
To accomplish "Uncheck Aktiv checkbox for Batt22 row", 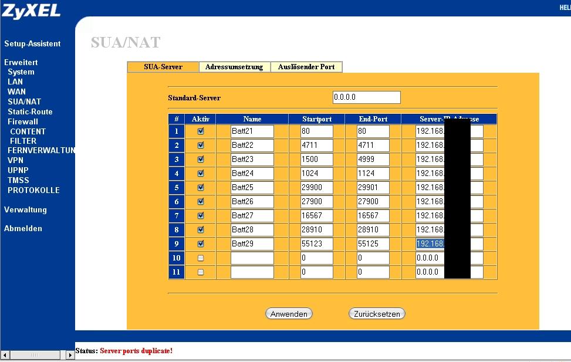I will (x=201, y=146).
